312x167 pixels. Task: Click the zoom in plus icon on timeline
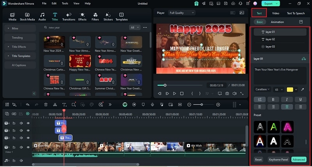click(x=218, y=104)
